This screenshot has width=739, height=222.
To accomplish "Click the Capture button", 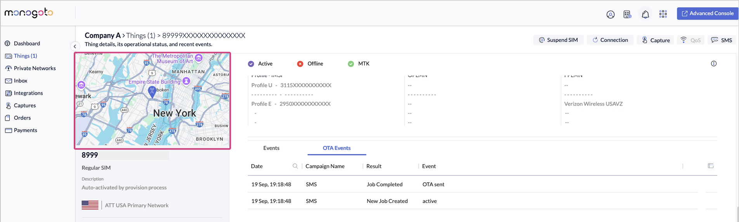I will (x=656, y=40).
